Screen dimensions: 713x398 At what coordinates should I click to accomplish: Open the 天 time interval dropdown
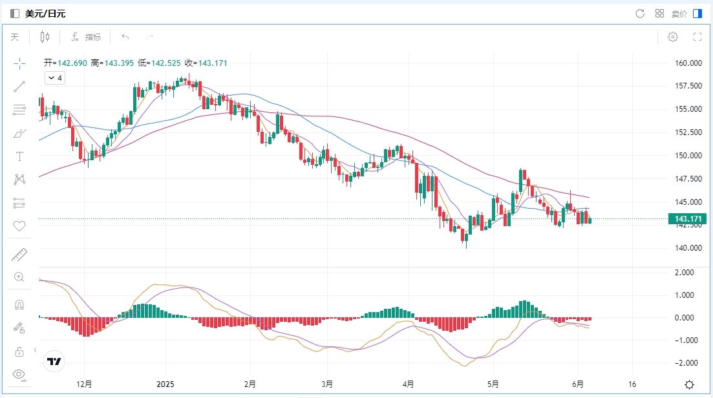(14, 37)
